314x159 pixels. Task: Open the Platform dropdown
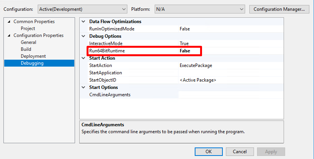click(x=200, y=9)
